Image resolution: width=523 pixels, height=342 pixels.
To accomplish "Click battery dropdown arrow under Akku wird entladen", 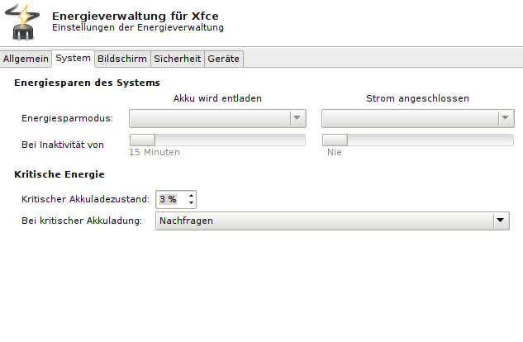I will pos(297,118).
